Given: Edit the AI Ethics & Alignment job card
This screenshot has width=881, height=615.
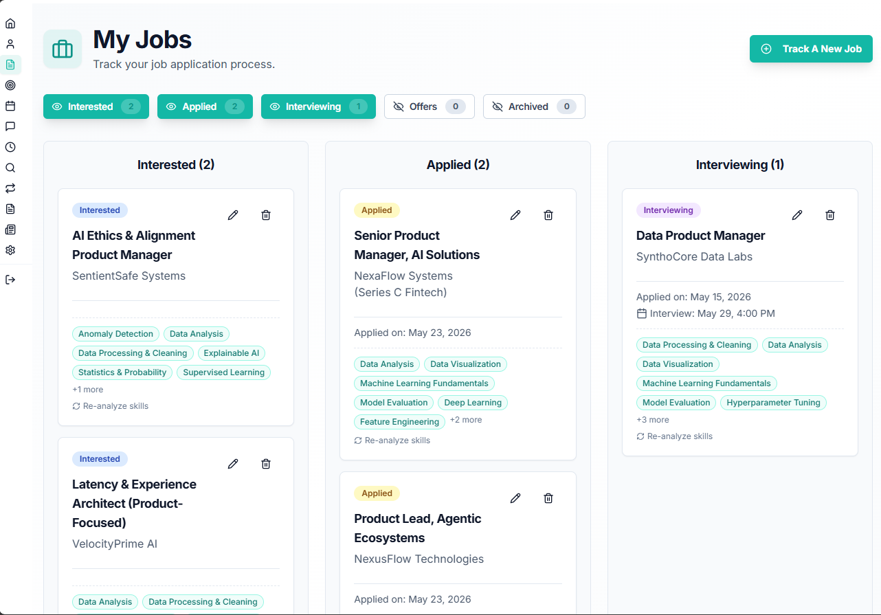Looking at the screenshot, I should (x=233, y=215).
